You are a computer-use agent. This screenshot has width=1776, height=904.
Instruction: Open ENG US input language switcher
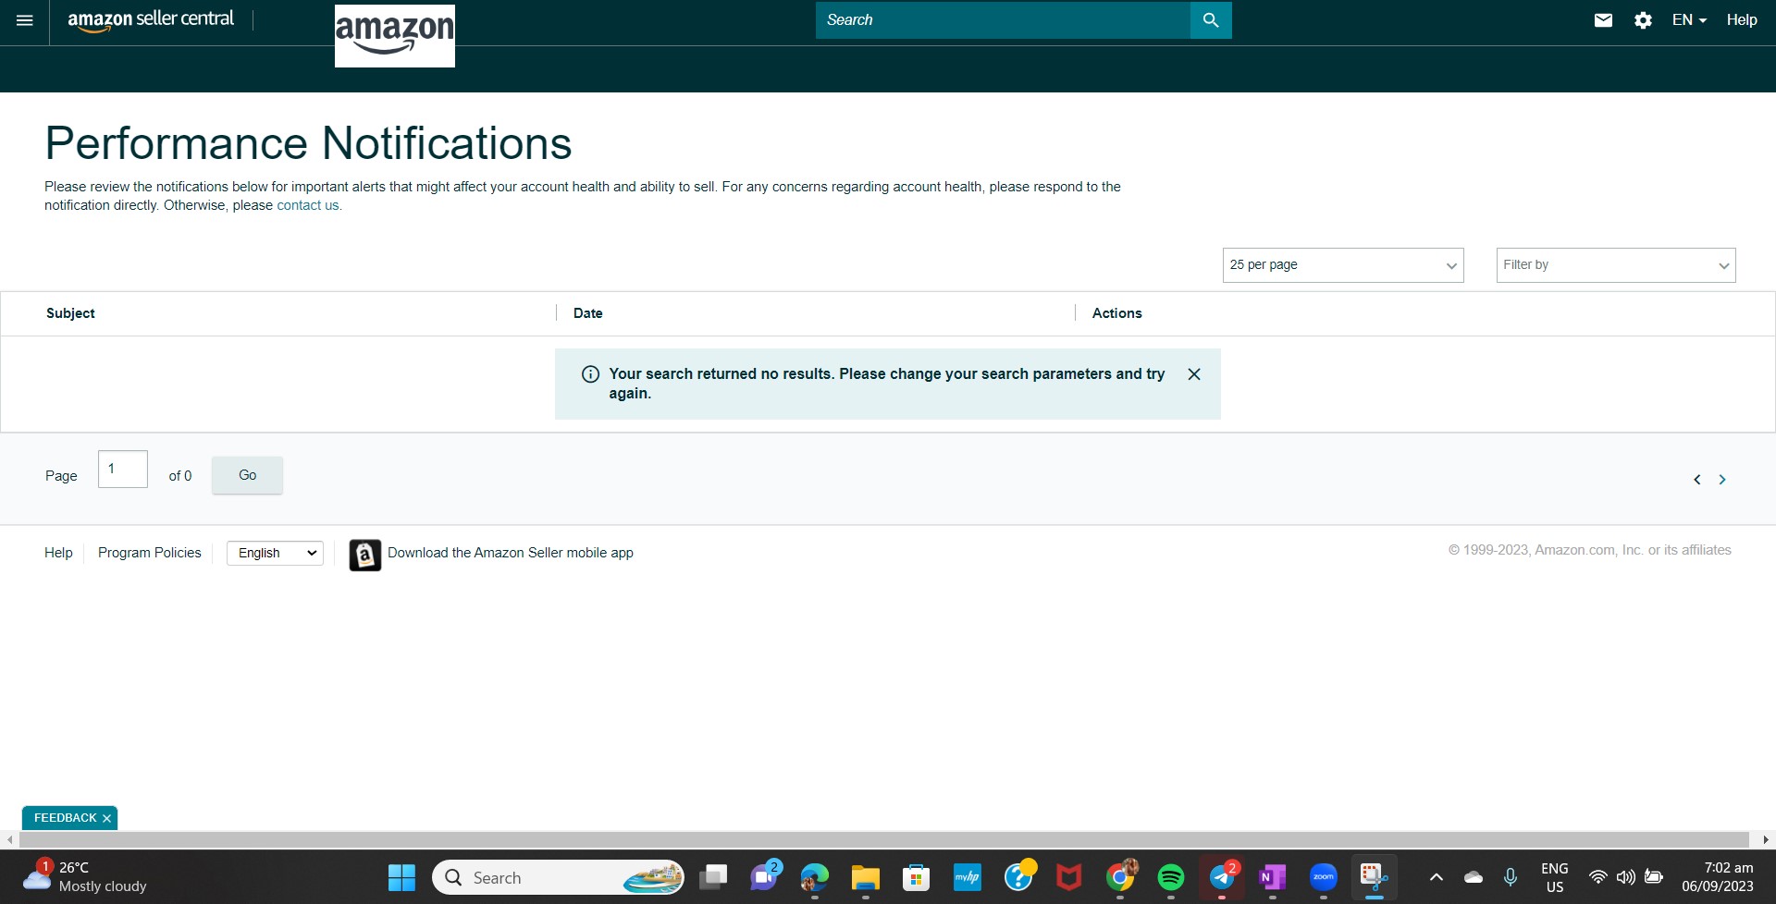(1555, 877)
